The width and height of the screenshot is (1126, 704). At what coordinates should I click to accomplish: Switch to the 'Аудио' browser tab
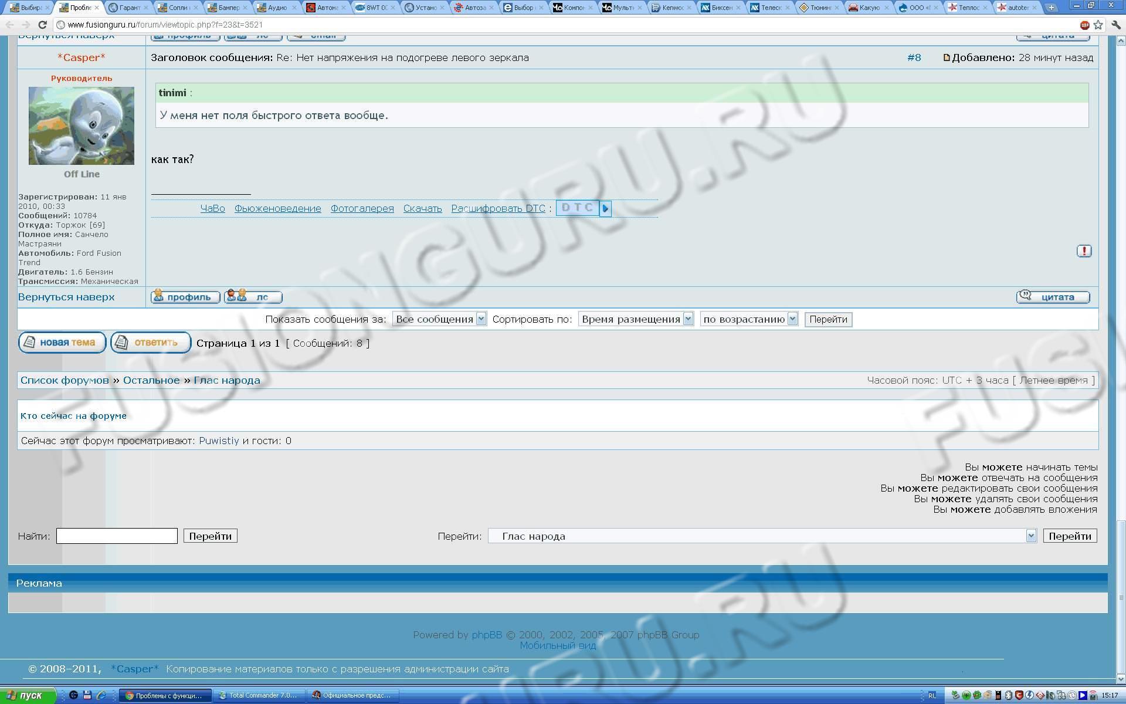pos(277,8)
